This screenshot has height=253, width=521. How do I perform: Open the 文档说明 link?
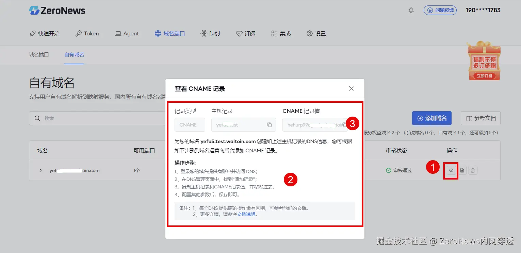[246, 214]
